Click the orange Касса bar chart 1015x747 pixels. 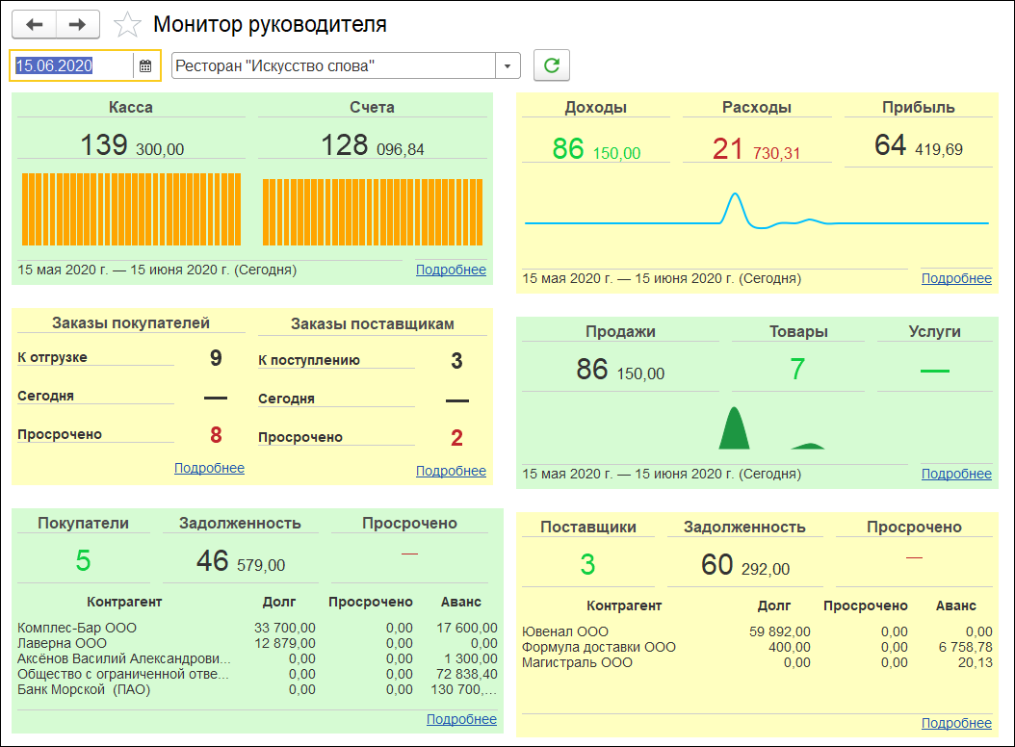(x=130, y=210)
